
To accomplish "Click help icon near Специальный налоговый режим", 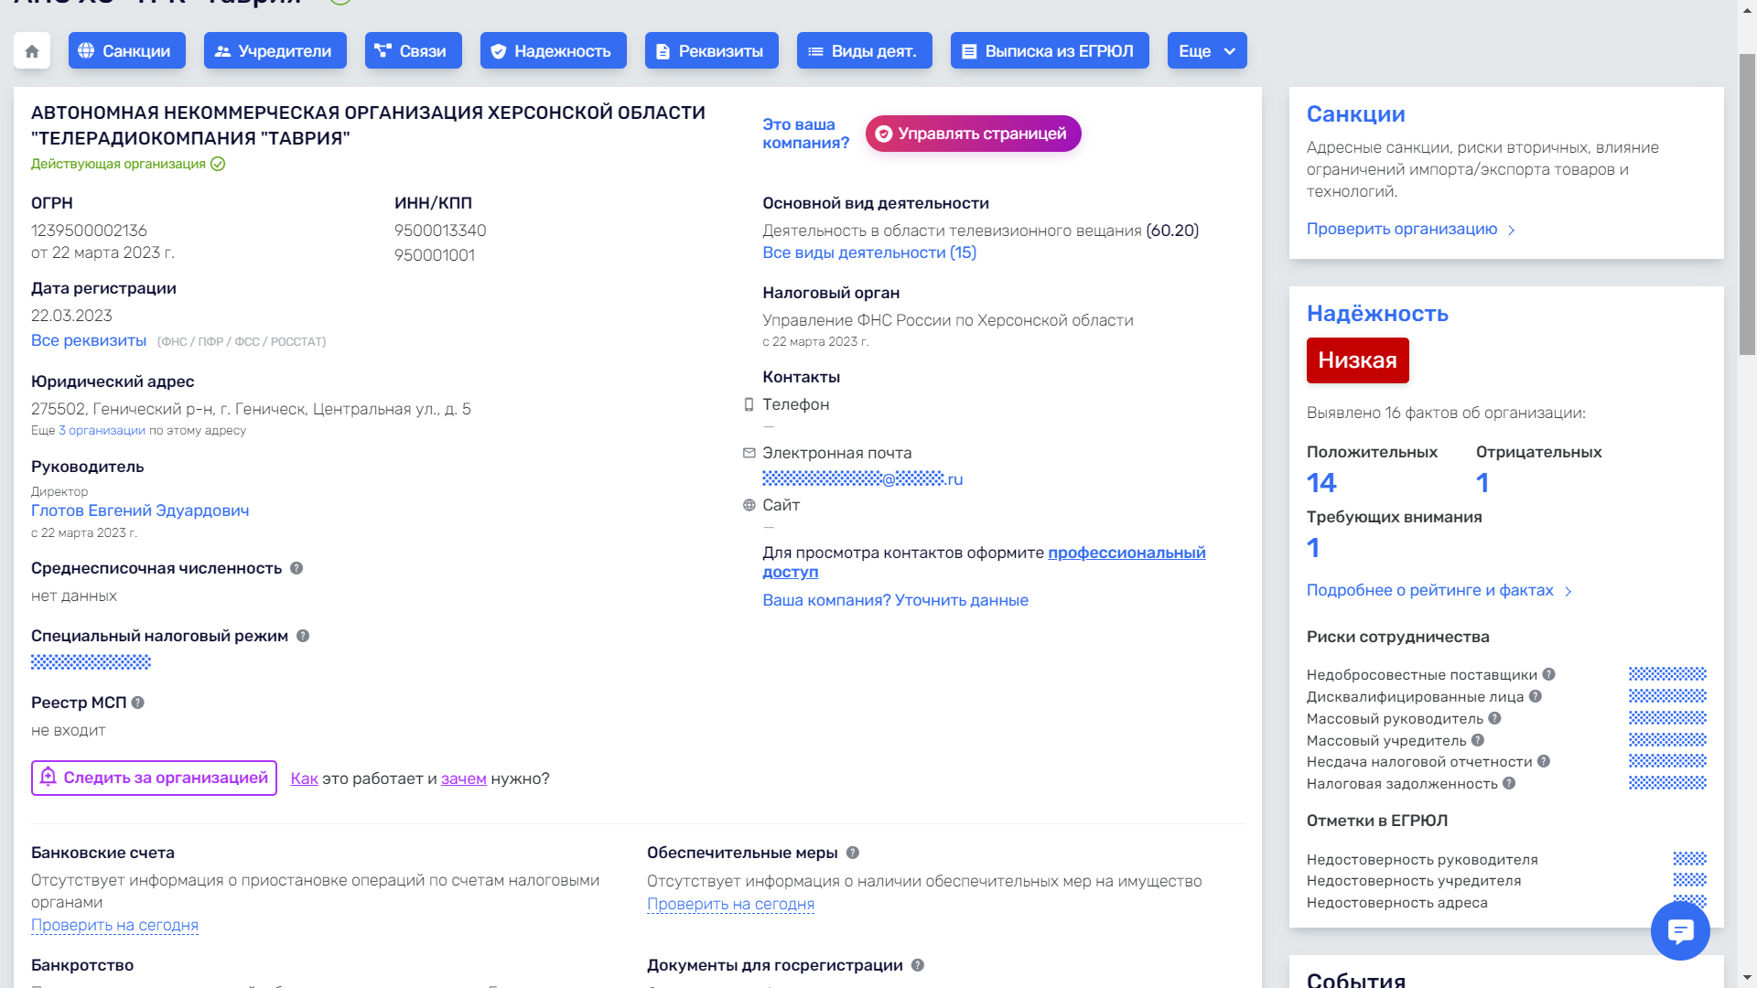I will [303, 636].
